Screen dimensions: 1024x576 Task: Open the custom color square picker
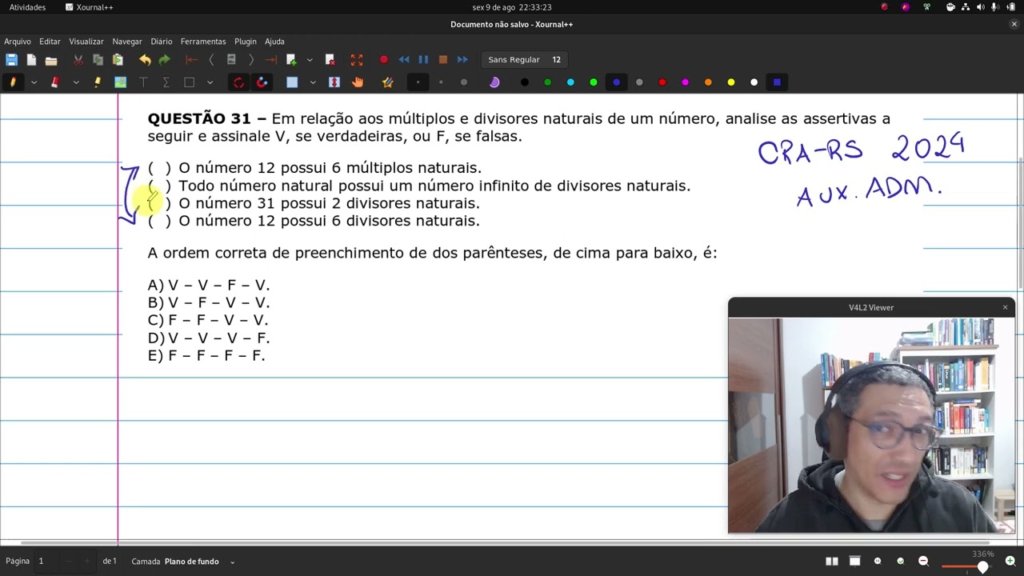(777, 82)
